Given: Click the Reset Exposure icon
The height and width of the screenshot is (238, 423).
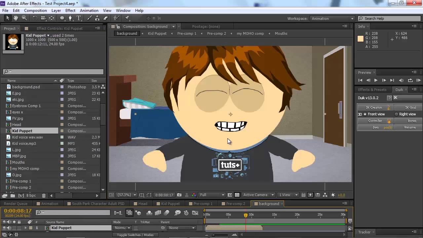Looking at the screenshot, I should click(x=333, y=195).
